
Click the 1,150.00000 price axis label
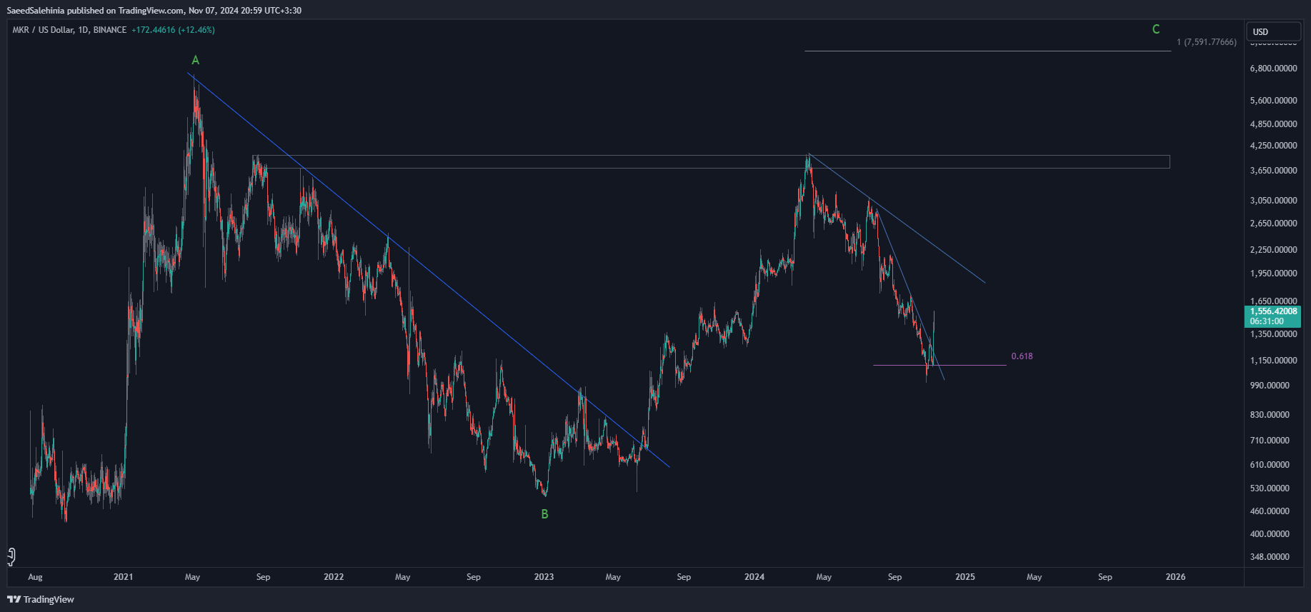coord(1273,361)
